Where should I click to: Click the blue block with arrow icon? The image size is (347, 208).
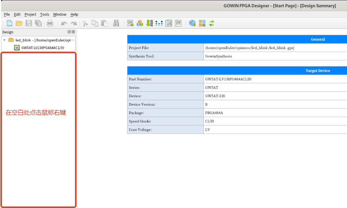[x=193, y=23]
